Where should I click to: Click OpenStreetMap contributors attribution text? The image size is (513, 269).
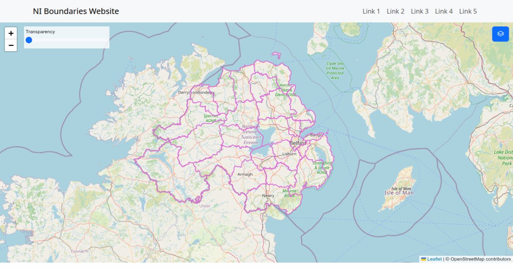click(481, 259)
